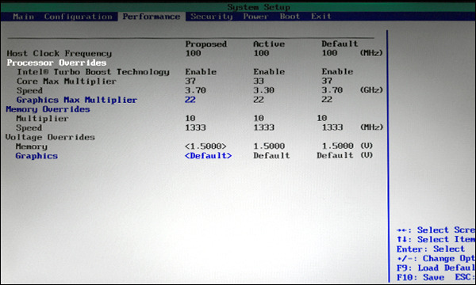Open the Main tab

click(23, 17)
